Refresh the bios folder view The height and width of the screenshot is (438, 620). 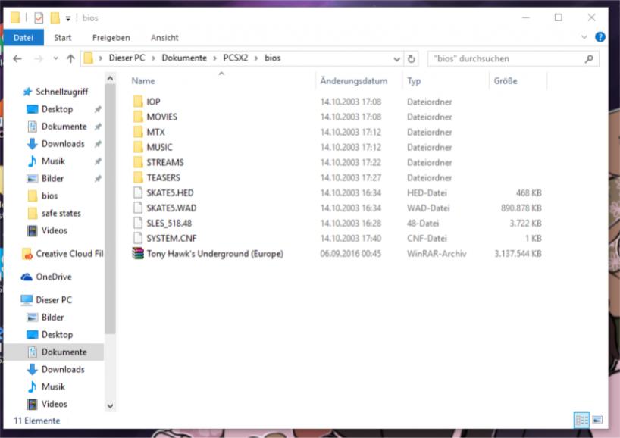click(x=412, y=59)
